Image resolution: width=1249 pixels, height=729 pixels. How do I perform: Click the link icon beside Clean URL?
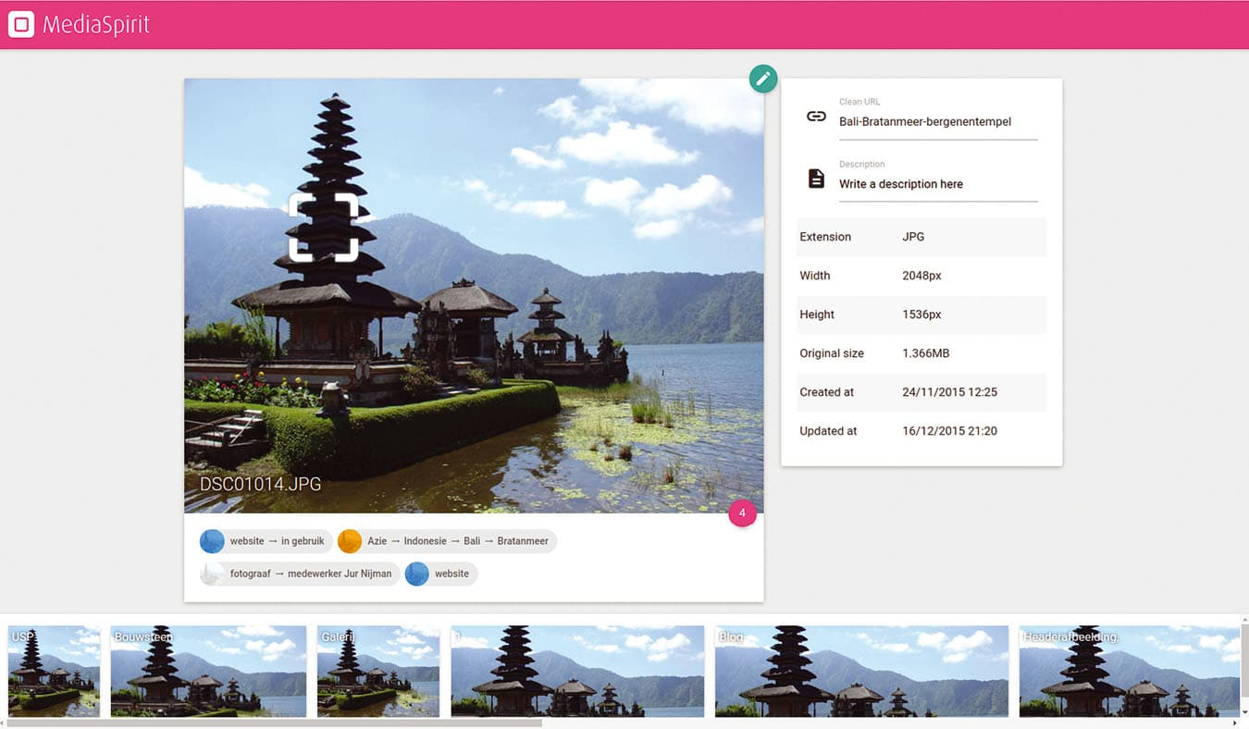coord(816,117)
